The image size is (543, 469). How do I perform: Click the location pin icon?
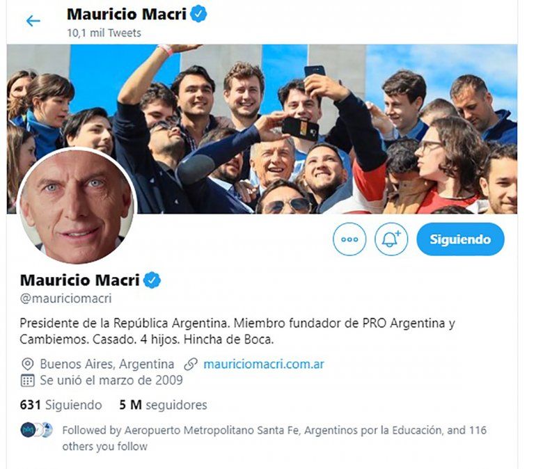[x=27, y=364]
